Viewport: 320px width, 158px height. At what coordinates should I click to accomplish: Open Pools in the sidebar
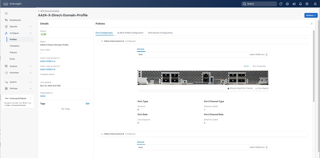pos(12,59)
